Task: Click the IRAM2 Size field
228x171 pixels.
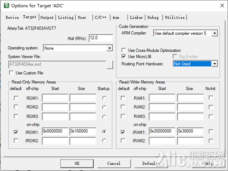Action: (x=190, y=141)
